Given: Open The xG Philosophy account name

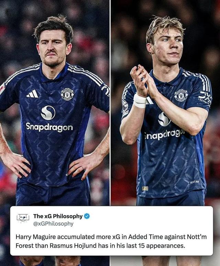Looking at the screenshot, I should (58, 216).
